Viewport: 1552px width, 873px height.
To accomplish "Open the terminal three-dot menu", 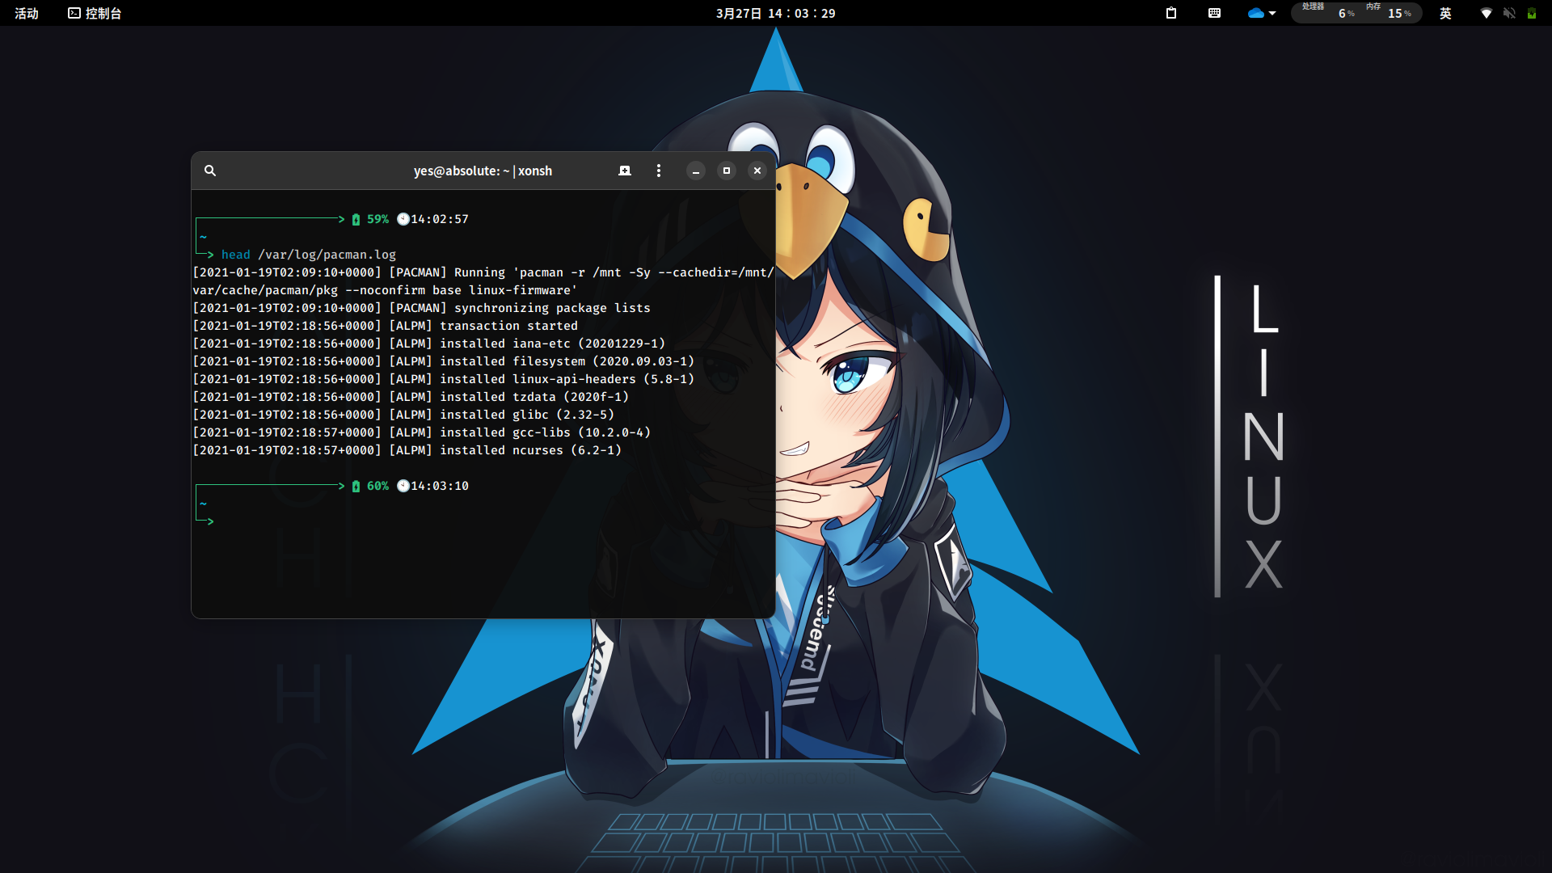I will (659, 171).
